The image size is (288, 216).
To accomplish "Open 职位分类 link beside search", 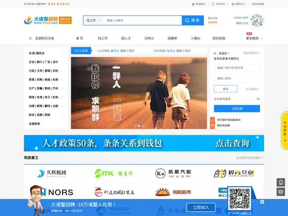I will click(x=212, y=18).
